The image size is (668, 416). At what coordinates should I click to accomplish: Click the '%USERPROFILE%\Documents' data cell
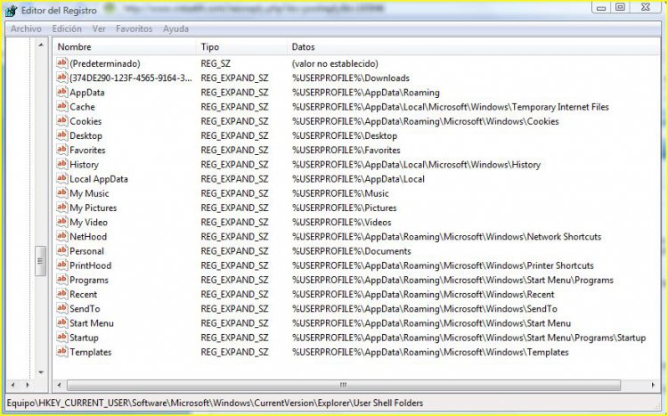point(352,251)
